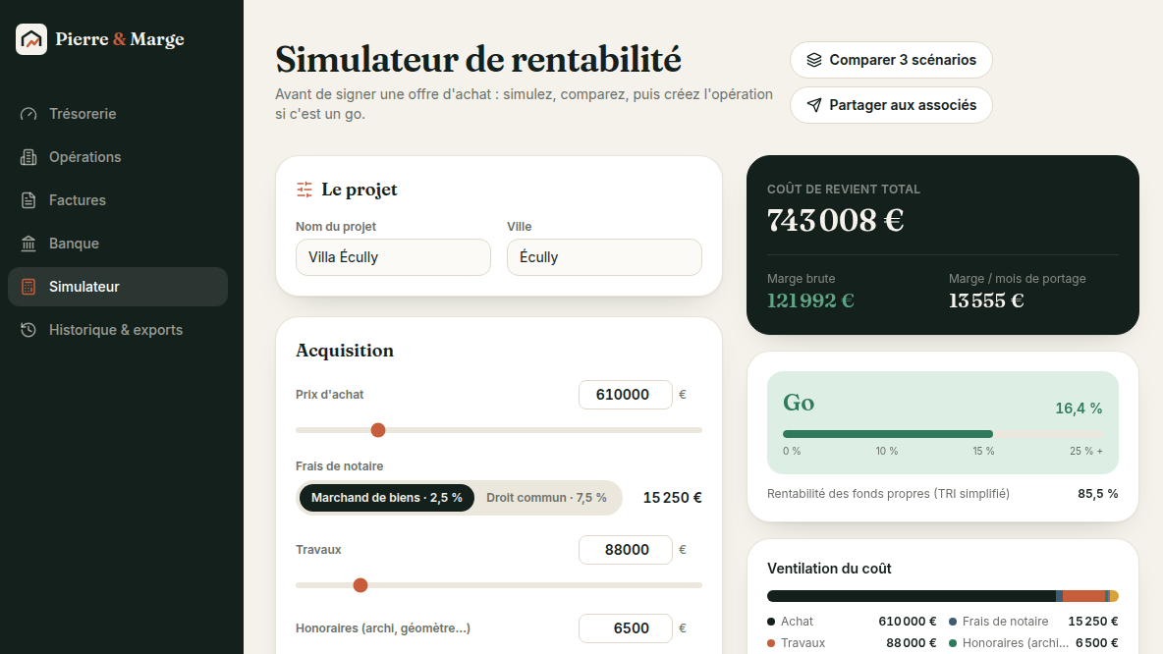Click the 85,5 % TRI simplifié value
The image size is (1163, 654).
coord(1098,494)
